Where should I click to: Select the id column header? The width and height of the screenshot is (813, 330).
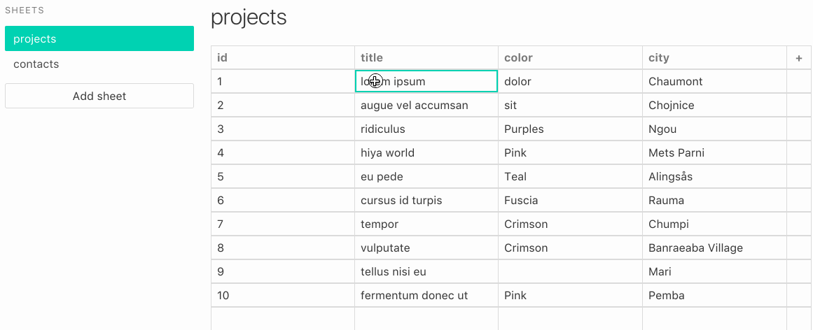[x=282, y=58]
